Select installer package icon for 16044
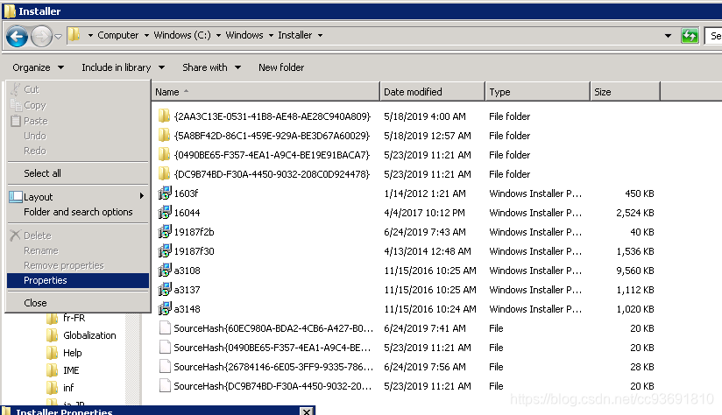The width and height of the screenshot is (722, 415). click(x=165, y=213)
